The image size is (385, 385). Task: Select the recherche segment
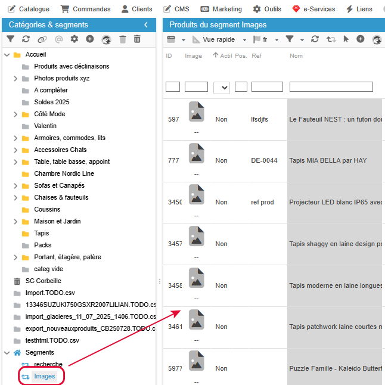pyautogui.click(x=48, y=364)
